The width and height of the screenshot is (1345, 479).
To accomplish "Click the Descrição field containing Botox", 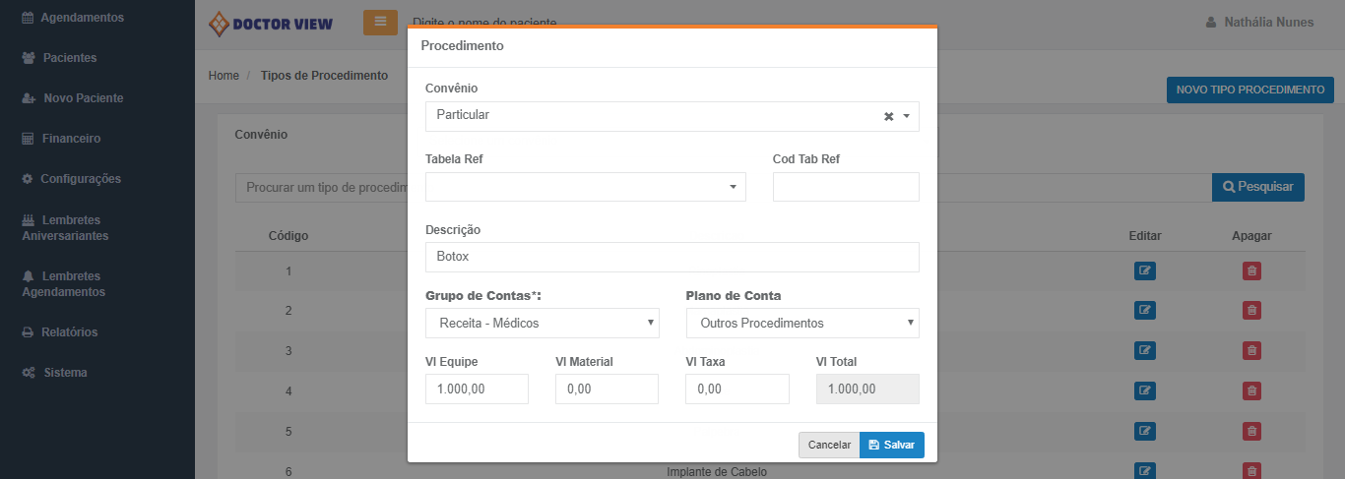I will pyautogui.click(x=672, y=257).
